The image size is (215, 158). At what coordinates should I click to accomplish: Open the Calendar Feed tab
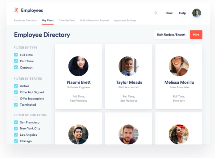click(x=67, y=21)
